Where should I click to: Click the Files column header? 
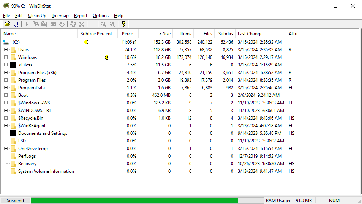pyautogui.click(x=204, y=34)
